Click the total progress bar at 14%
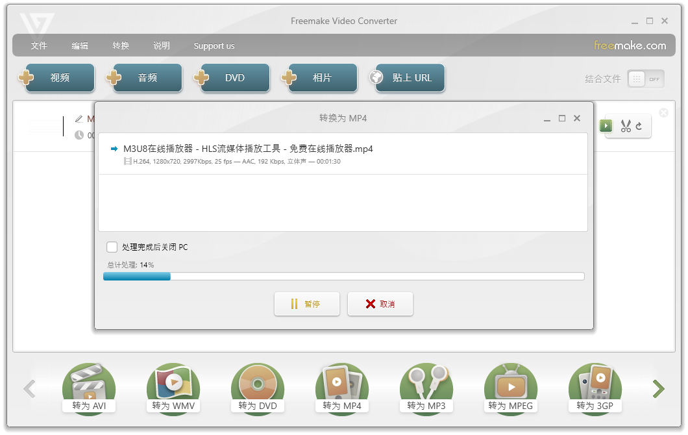This screenshot has width=688, height=435. pos(343,276)
